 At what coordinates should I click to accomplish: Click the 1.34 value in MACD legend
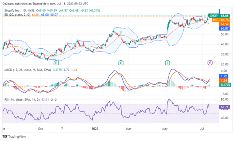74,70
